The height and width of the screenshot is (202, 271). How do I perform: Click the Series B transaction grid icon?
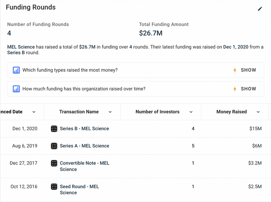54,129
